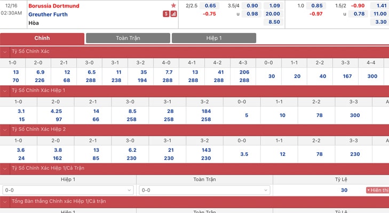Switch to the Hiệp 1 tab

point(214,38)
